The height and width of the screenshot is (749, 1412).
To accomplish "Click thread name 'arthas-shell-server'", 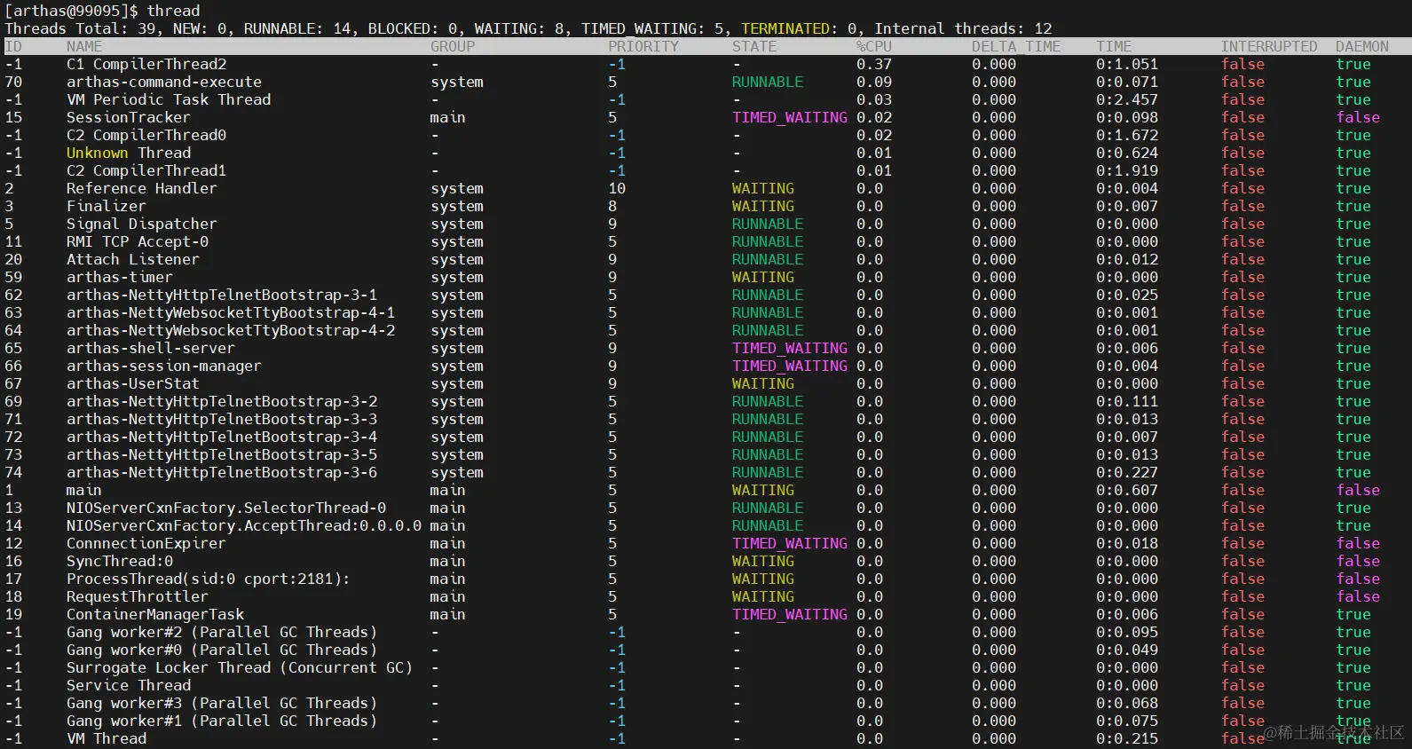I will [151, 348].
